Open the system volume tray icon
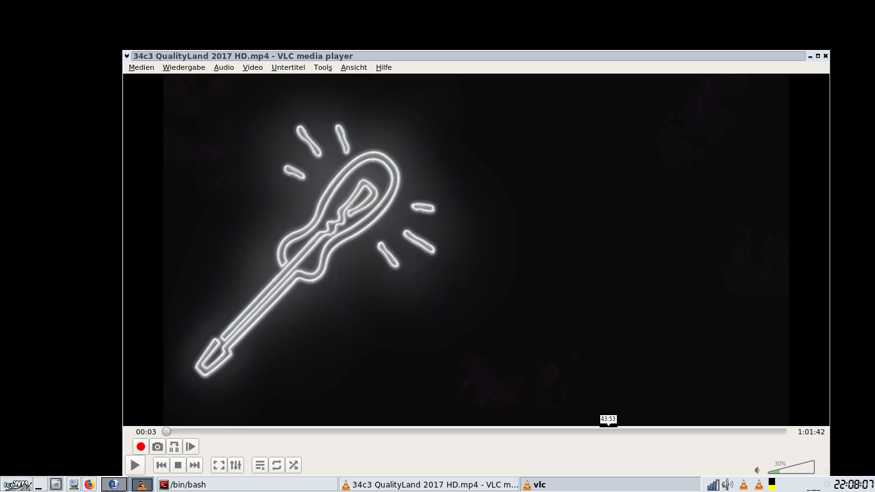 pyautogui.click(x=728, y=484)
